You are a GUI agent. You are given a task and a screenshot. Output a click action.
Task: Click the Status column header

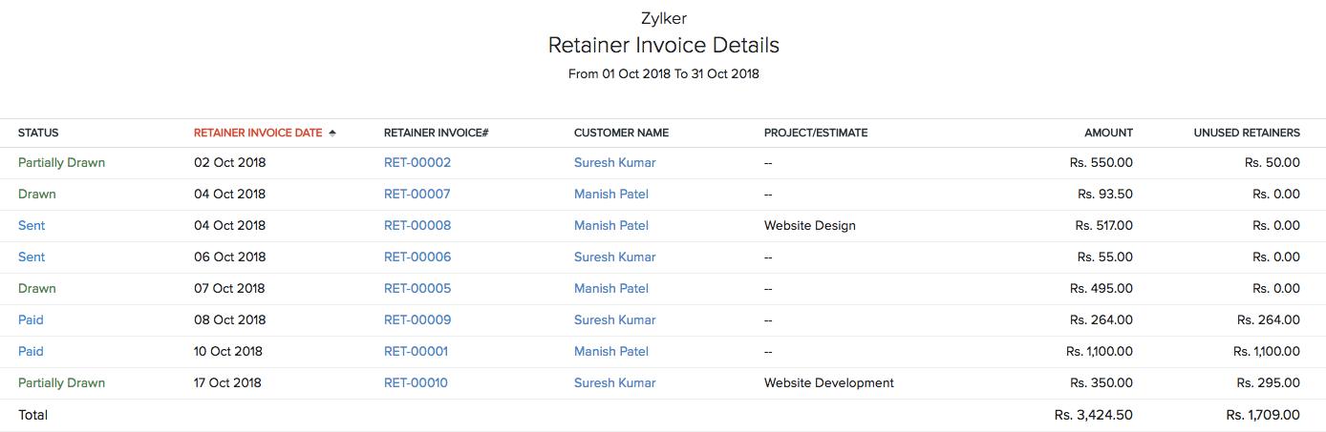[38, 134]
